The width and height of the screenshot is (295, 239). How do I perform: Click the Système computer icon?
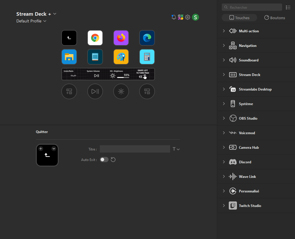tap(233, 104)
